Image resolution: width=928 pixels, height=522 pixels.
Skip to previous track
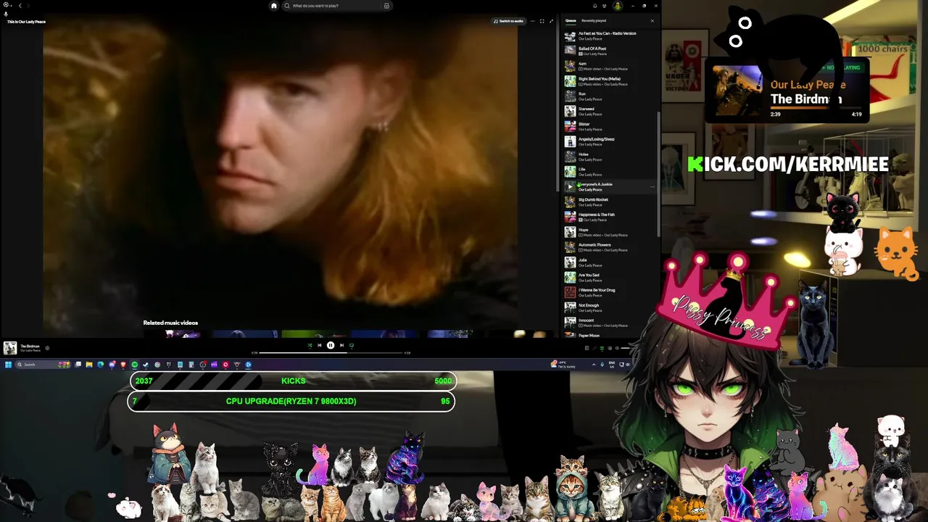click(320, 345)
